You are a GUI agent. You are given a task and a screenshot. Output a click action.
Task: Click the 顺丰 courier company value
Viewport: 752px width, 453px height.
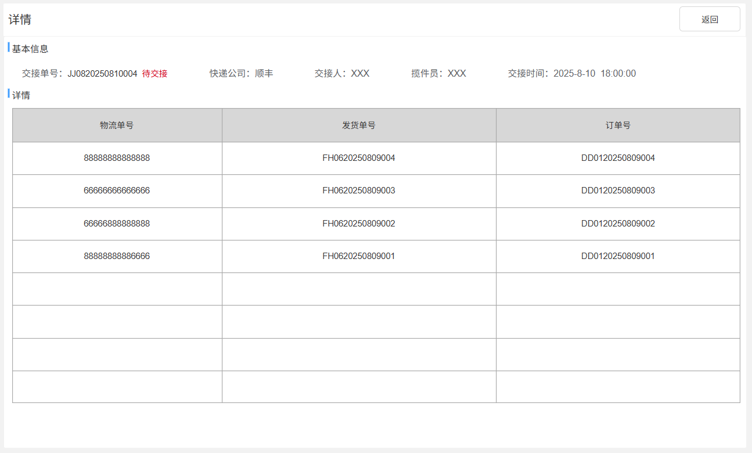point(264,74)
